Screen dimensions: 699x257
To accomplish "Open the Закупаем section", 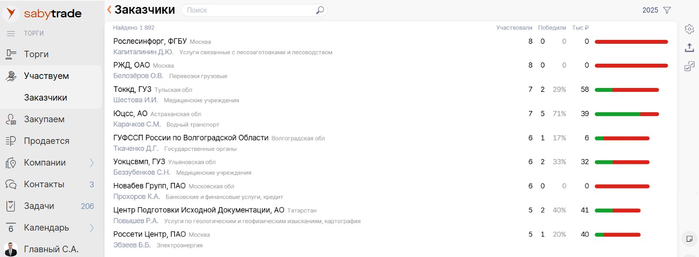I will (44, 119).
